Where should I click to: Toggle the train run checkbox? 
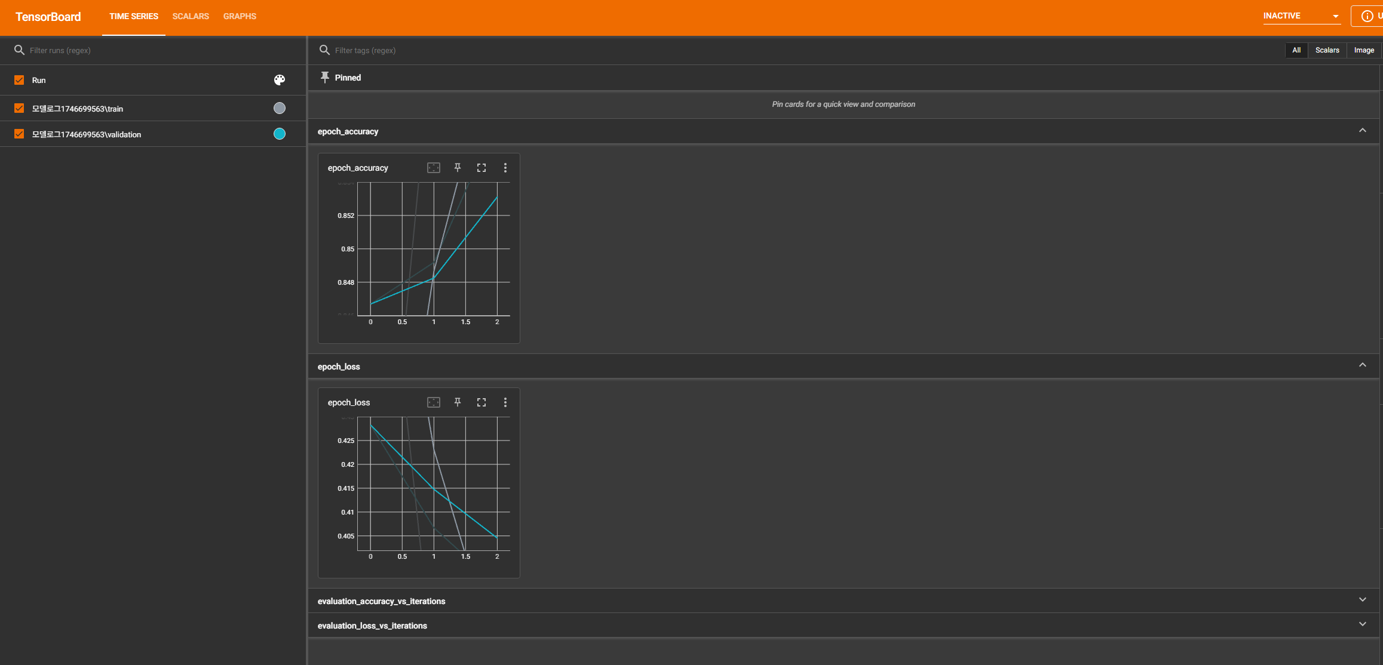[19, 108]
